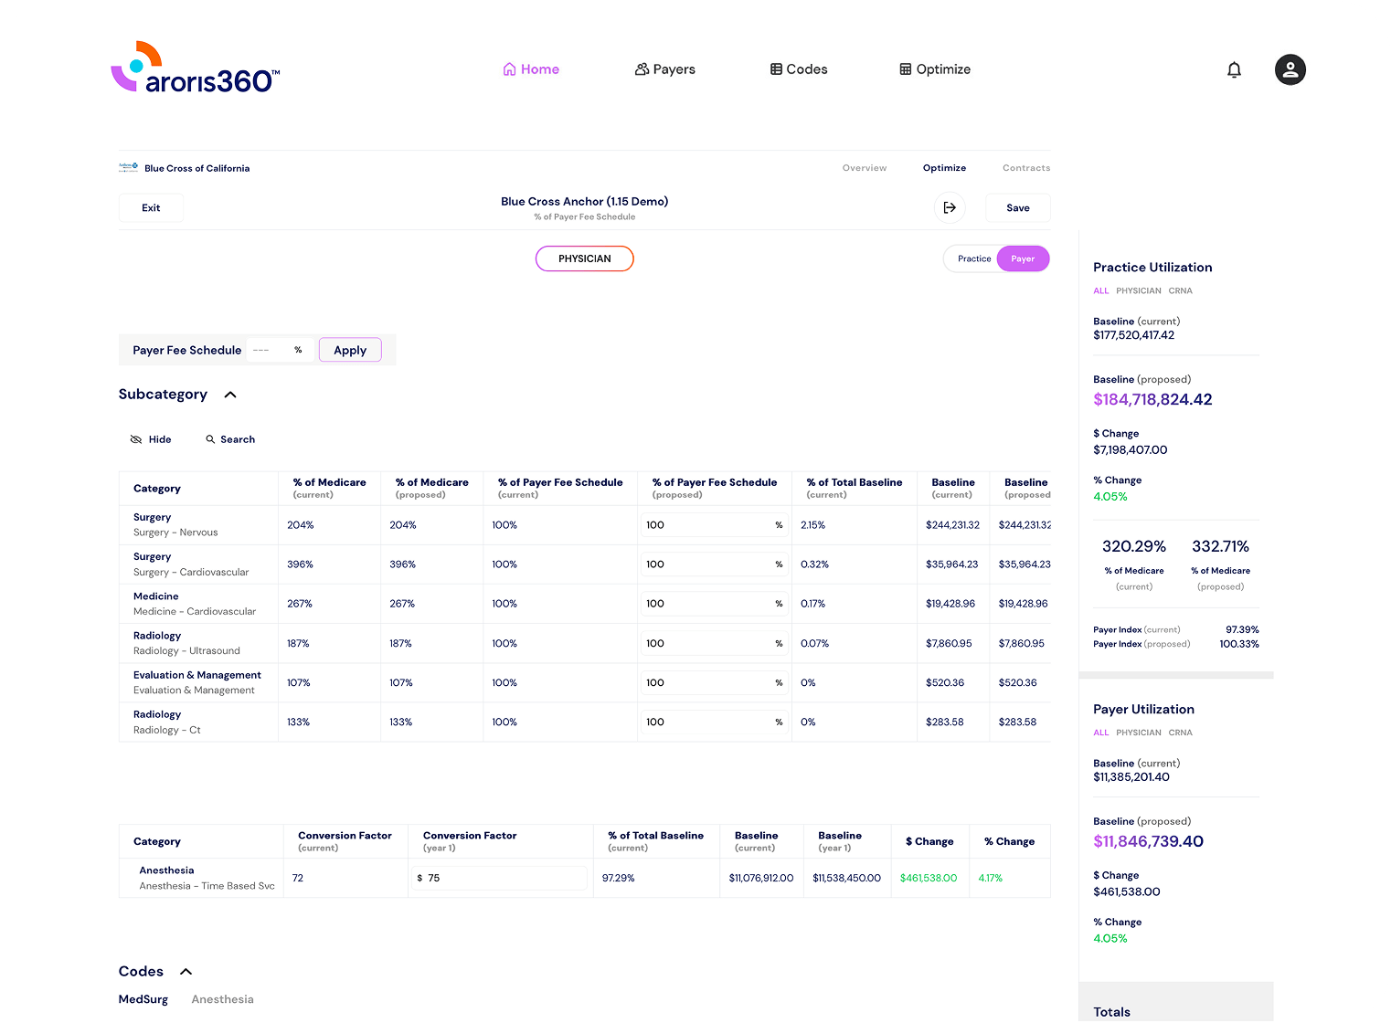Edit proposed percent for Evaluation & Management
The height and width of the screenshot is (1023, 1391).
[714, 683]
